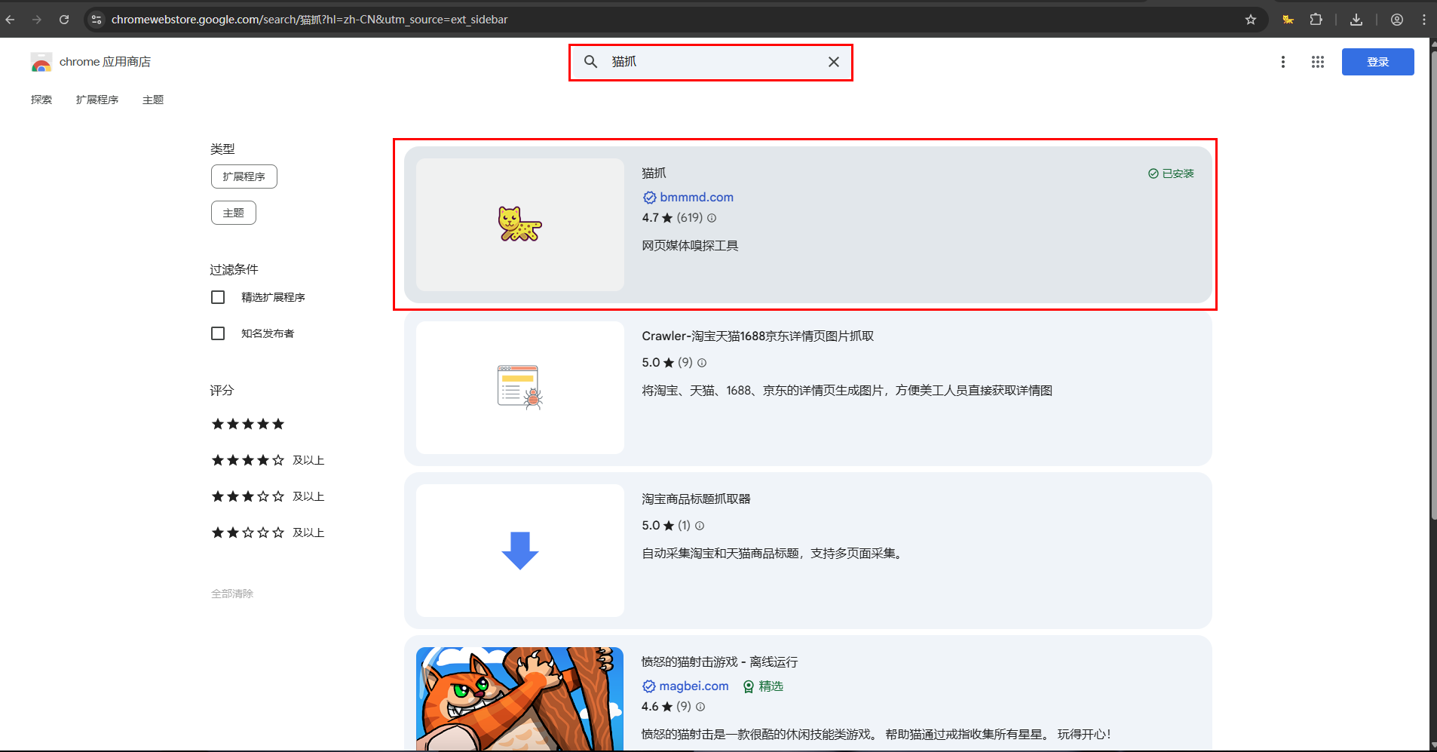
Task: Click the 已安装 installed status
Action: tap(1171, 173)
